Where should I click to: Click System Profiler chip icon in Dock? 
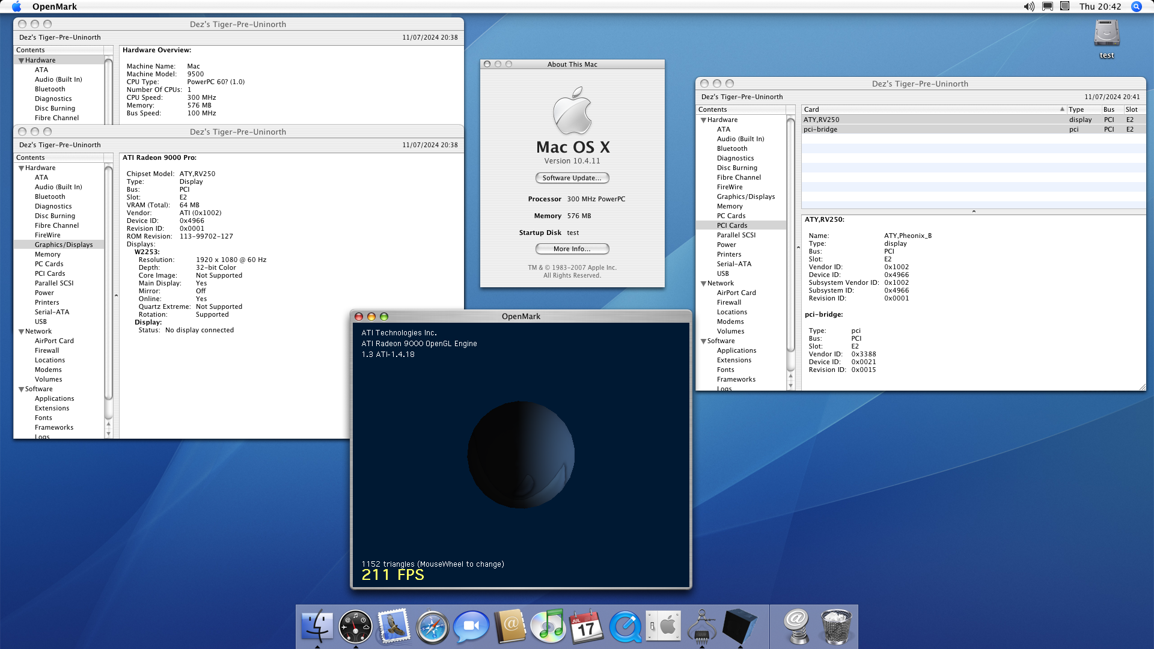[701, 626]
